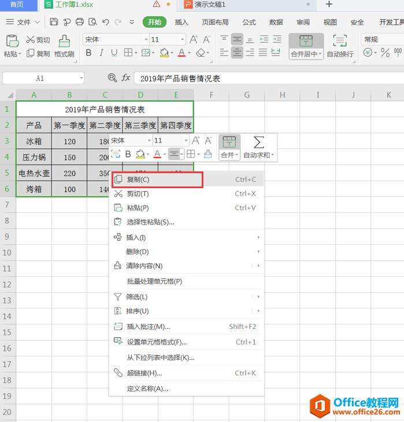Click the Paste icon in ribbon
Image resolution: width=404 pixels, height=422 pixels.
(x=12, y=41)
